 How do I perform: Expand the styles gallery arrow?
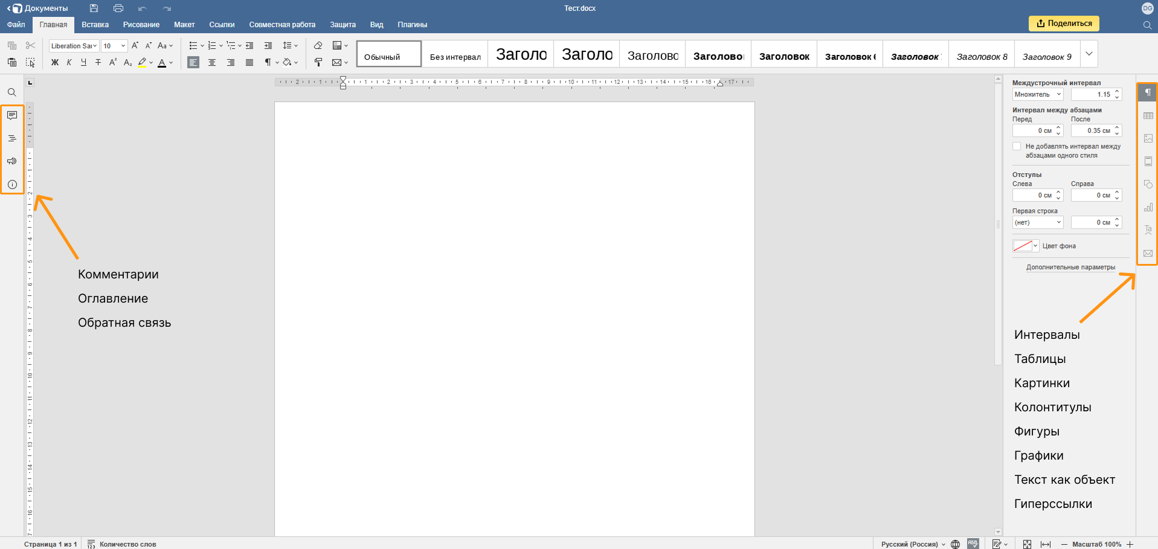1089,54
